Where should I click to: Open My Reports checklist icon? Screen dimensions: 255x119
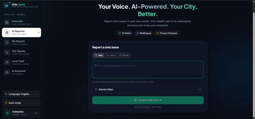[x=7, y=42]
